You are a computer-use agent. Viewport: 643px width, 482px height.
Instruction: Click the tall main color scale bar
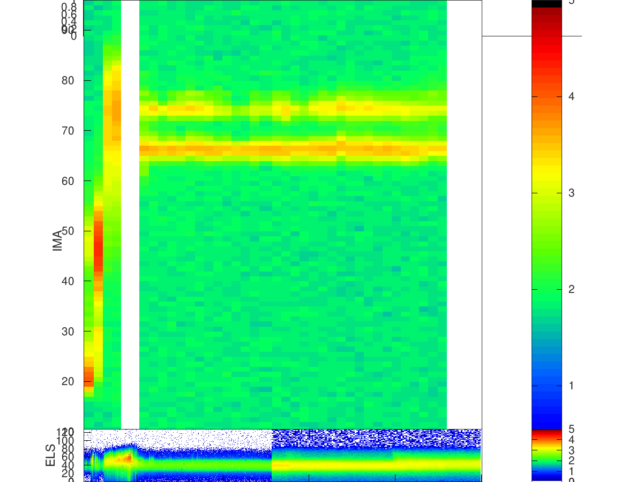[x=547, y=214]
